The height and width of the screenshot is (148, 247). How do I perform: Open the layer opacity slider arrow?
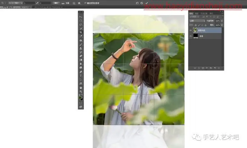(222, 21)
